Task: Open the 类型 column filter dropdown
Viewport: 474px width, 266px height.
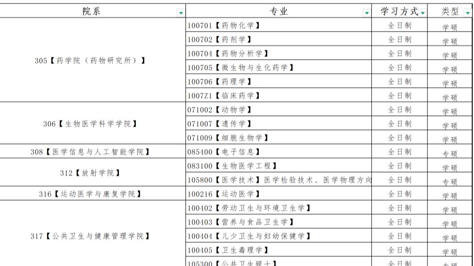Action: click(x=468, y=12)
